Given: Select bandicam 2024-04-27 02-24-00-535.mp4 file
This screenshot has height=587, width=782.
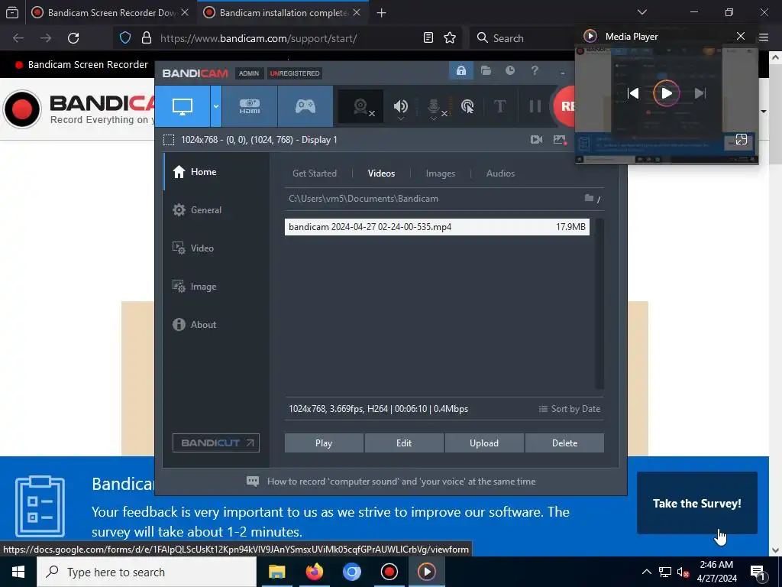Looking at the screenshot, I should 437,226.
